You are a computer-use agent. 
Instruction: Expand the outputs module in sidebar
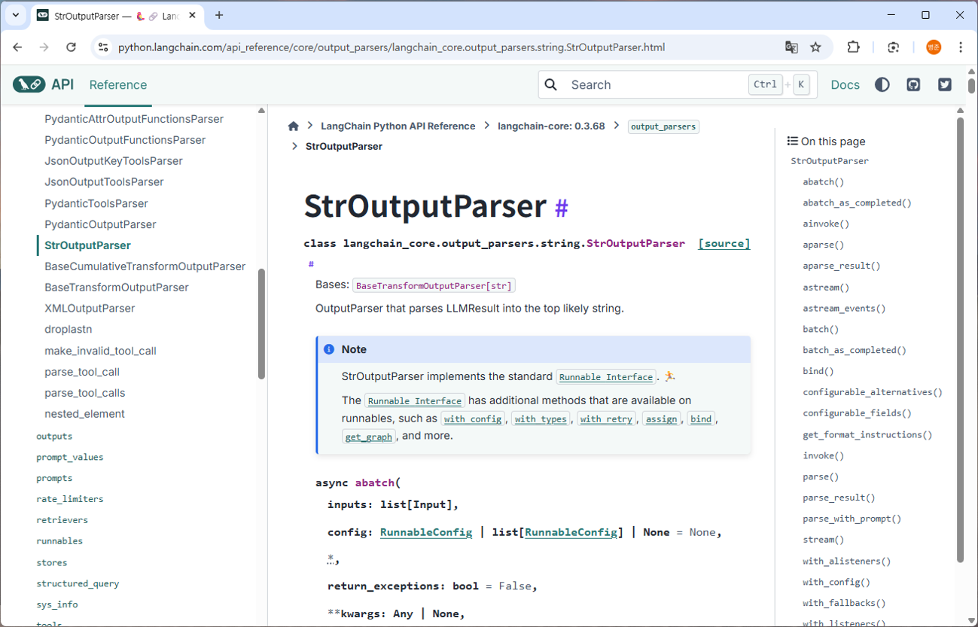click(54, 436)
